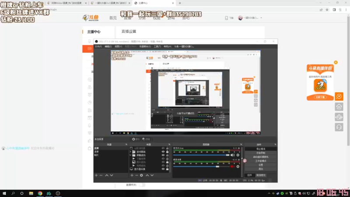
Task: Open Chrome side panel icon
Action: click(x=334, y=10)
